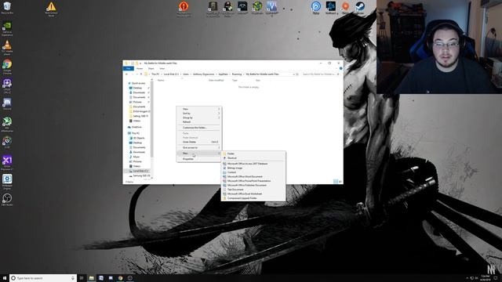Create a new Compressed (zipped) Folder
The height and width of the screenshot is (282, 502).
[253, 198]
